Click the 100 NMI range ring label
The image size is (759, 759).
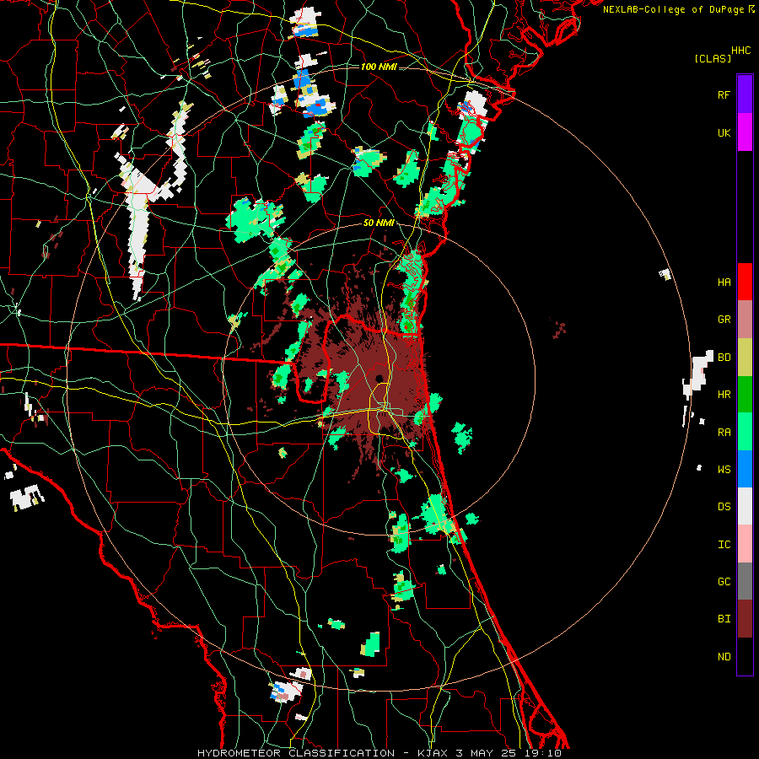(x=379, y=67)
